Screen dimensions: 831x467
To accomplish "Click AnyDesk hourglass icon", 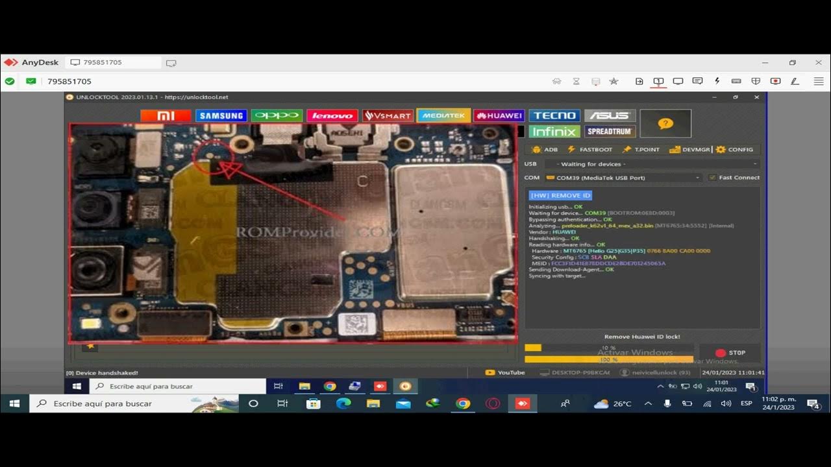I will [577, 81].
